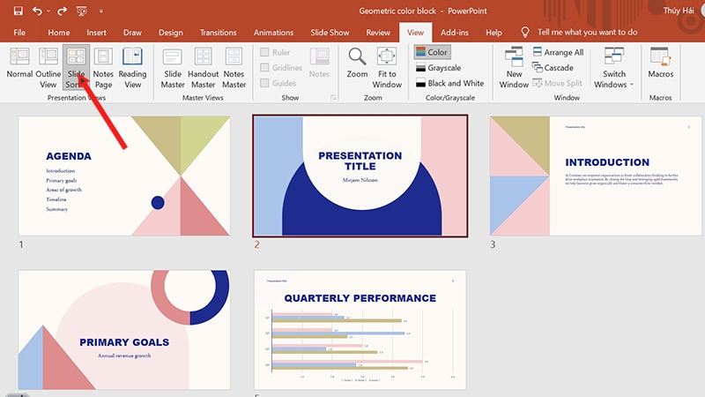The image size is (705, 397).
Task: Switch to the Review tab
Action: click(378, 33)
